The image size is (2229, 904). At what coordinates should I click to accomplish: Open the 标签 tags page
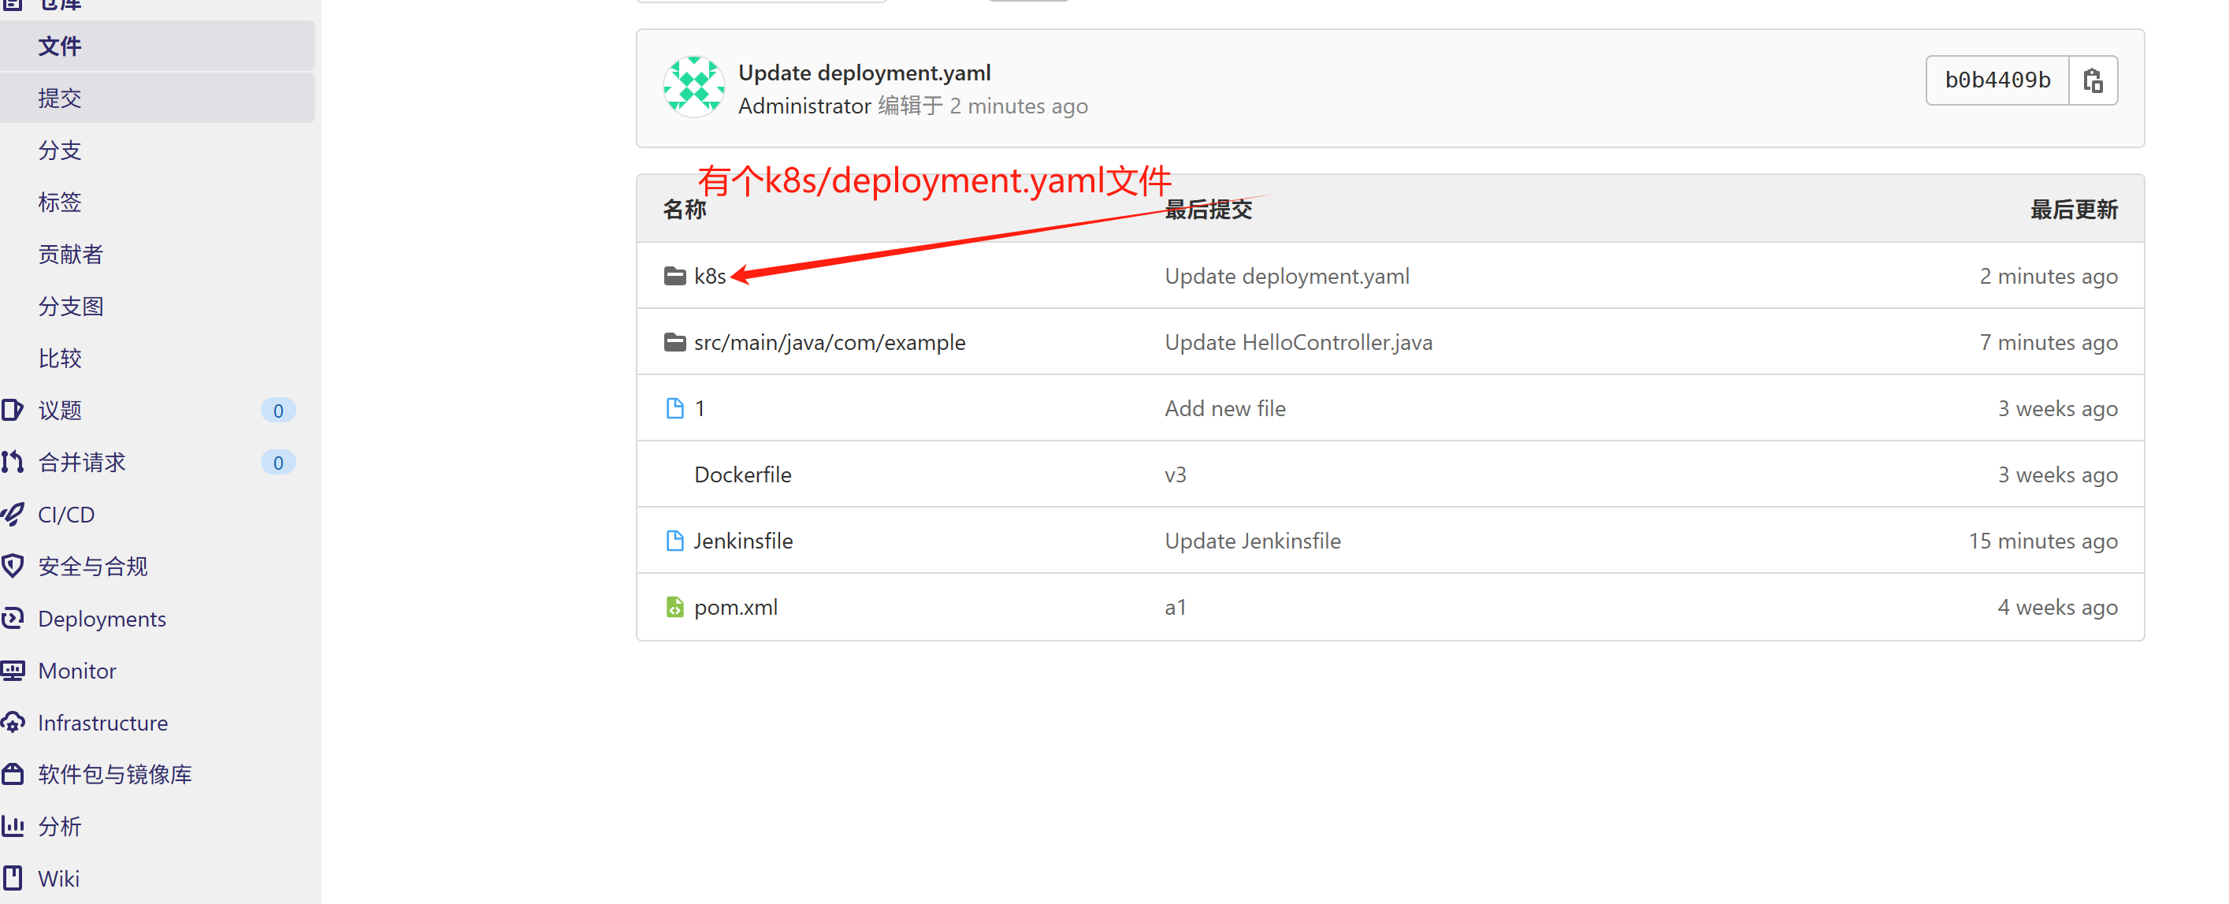click(x=60, y=202)
